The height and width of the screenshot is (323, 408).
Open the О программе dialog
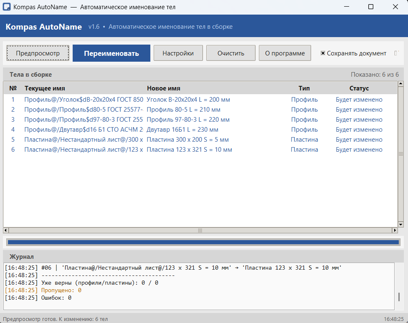coord(285,53)
